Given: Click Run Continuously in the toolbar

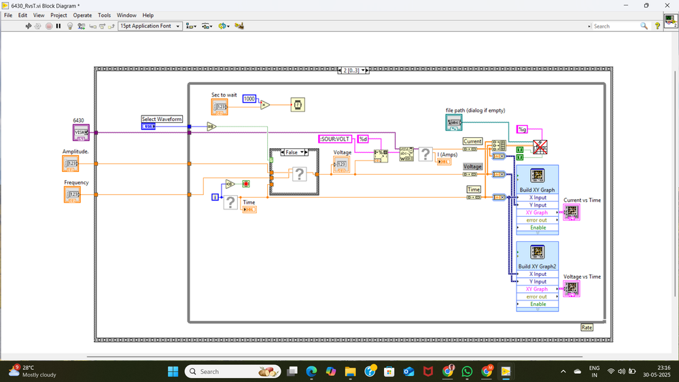Looking at the screenshot, I should tap(38, 26).
